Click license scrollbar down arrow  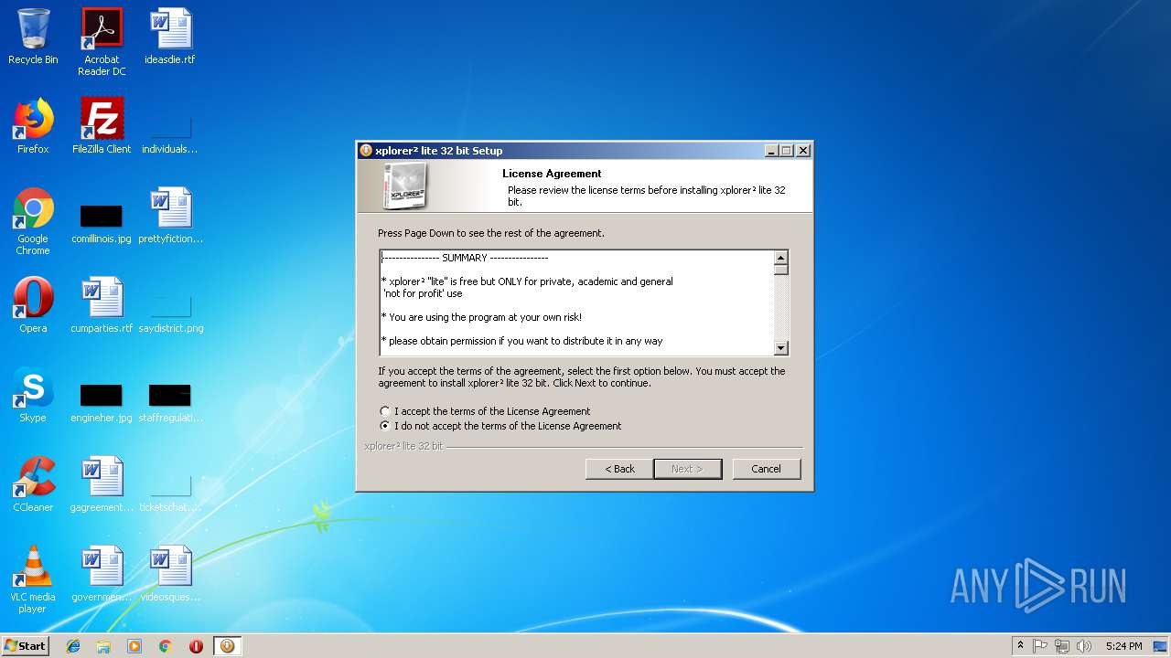pos(781,347)
